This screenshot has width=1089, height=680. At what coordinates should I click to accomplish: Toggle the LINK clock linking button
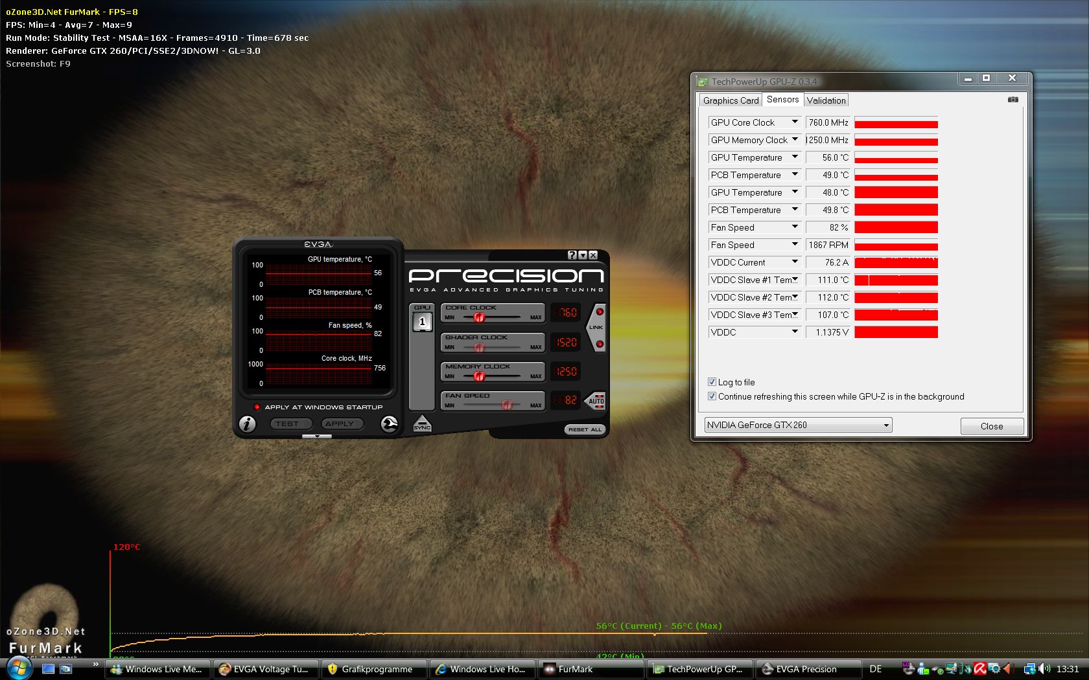(x=596, y=328)
